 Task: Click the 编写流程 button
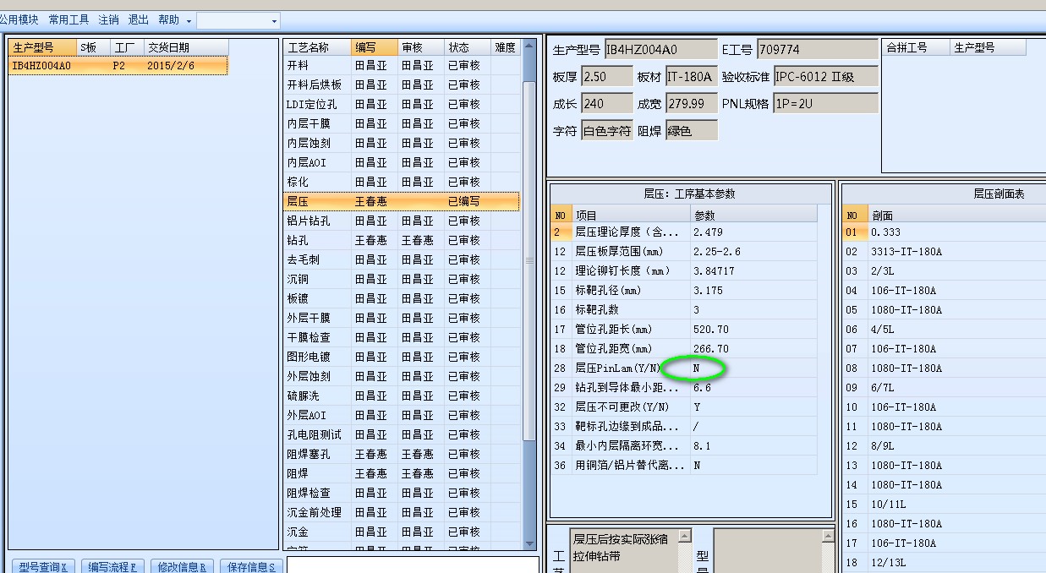pos(113,567)
